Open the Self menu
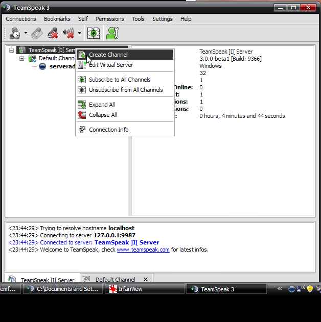Image resolution: width=321 pixels, height=322 pixels. pos(83,19)
